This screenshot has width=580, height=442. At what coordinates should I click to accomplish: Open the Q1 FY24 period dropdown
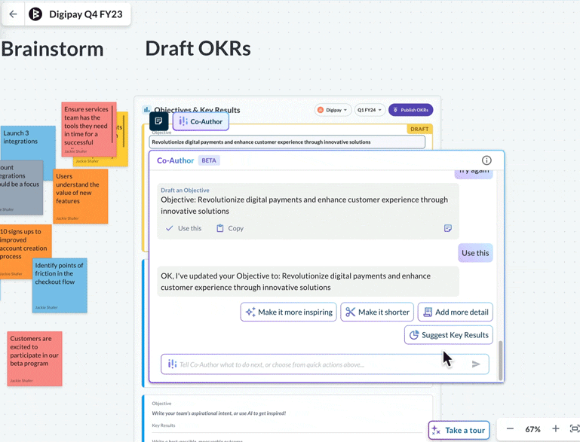coord(370,110)
